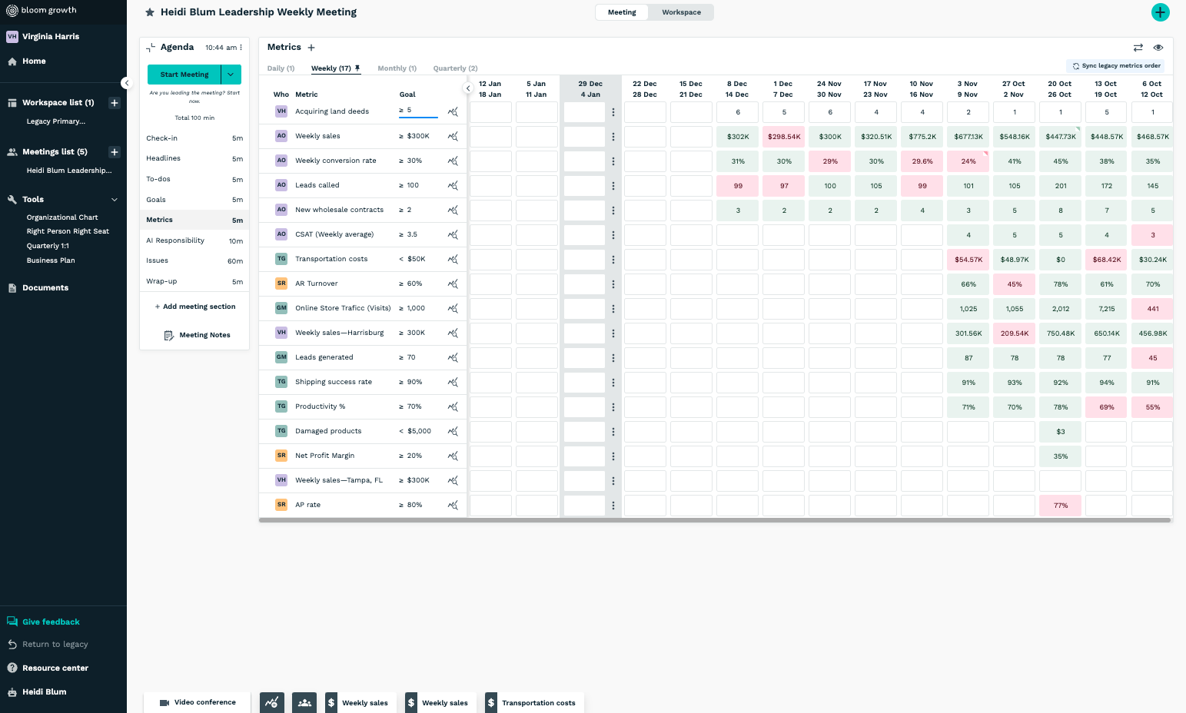Open the Quarterly (2) metrics tab
This screenshot has height=713, width=1186.
(455, 68)
